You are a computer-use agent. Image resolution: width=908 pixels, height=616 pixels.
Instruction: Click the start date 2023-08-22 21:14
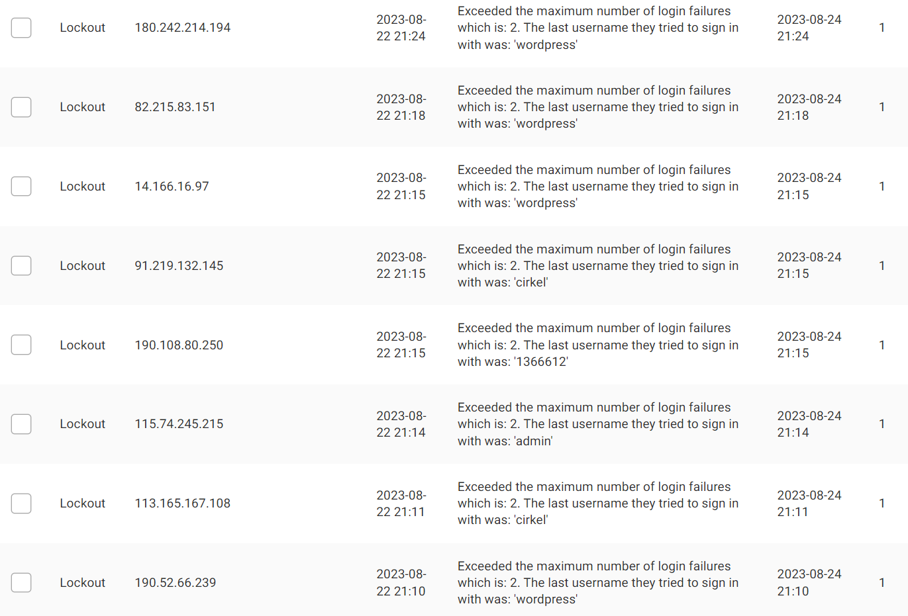tap(401, 424)
